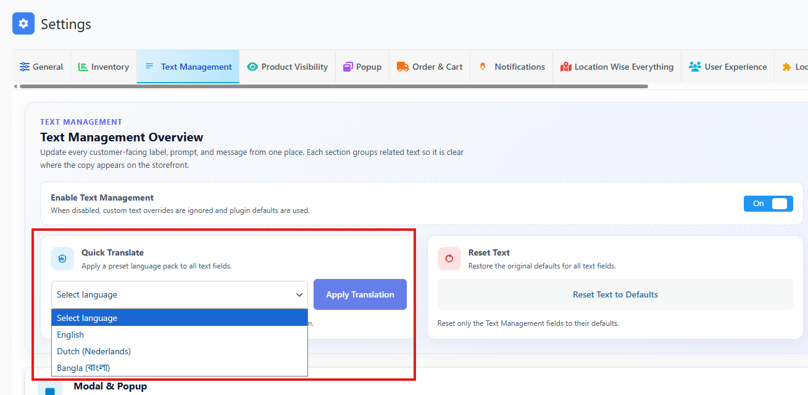Image resolution: width=808 pixels, height=395 pixels.
Task: Click Reset Text to Defaults button
Action: 615,294
